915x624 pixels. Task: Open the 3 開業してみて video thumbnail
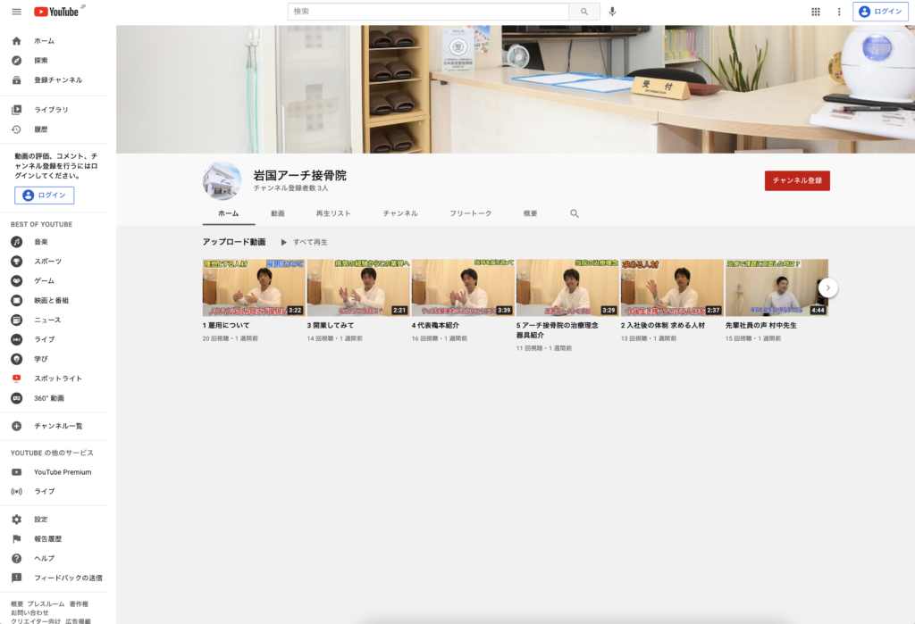point(358,287)
